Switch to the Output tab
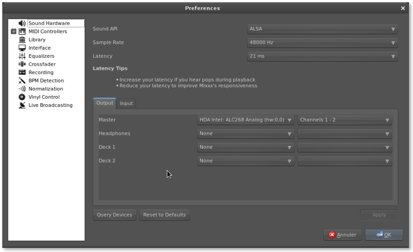Viewport: 413px width, 252px height. pyautogui.click(x=105, y=103)
